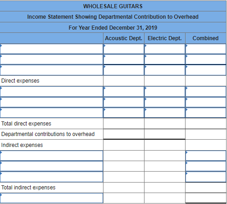The height and width of the screenshot is (204, 227).
Task: Select Acoustic Dept. cell in second row below headers
Action: click(x=124, y=59)
